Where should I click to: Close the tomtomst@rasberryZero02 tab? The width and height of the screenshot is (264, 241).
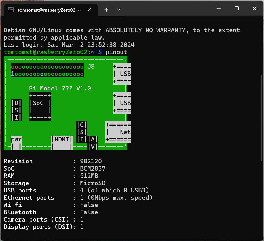tap(89, 10)
